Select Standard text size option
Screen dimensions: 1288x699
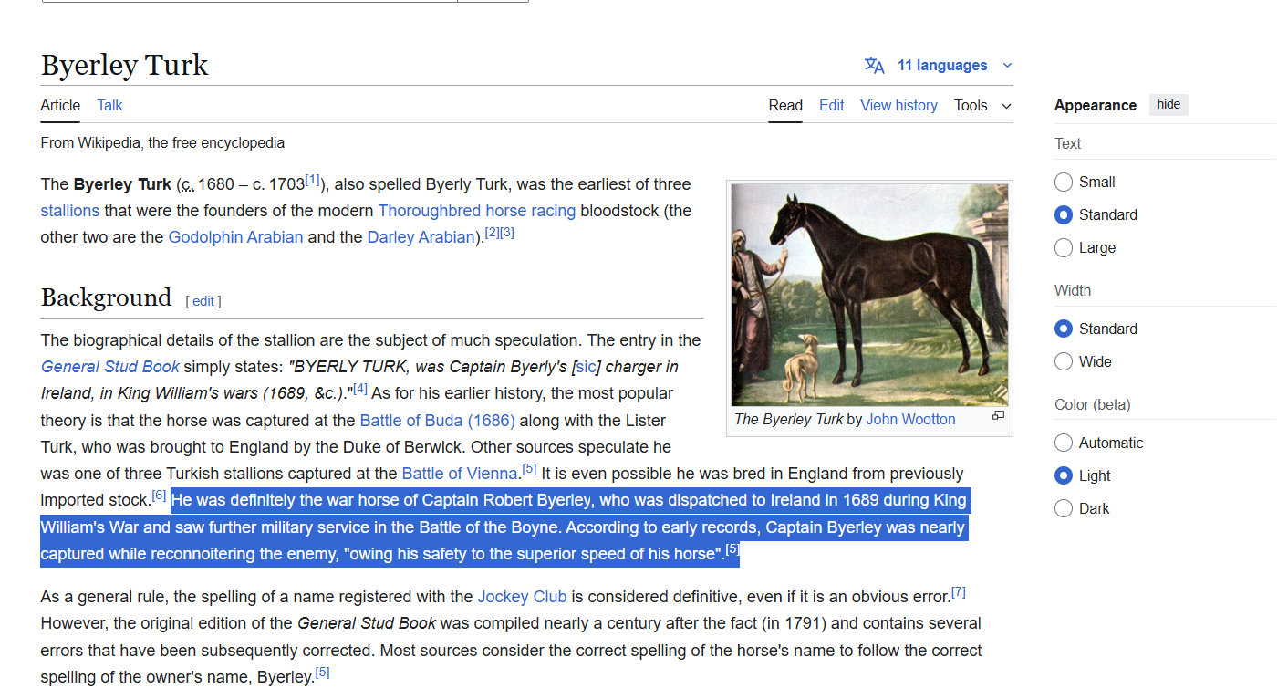(x=1064, y=215)
